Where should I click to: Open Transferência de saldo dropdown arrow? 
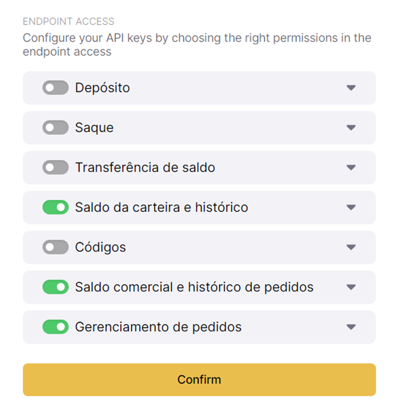coord(351,168)
